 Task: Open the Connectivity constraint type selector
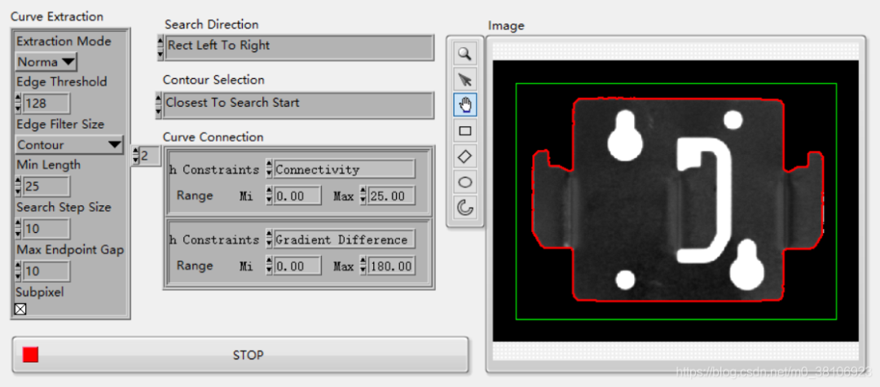click(x=344, y=169)
